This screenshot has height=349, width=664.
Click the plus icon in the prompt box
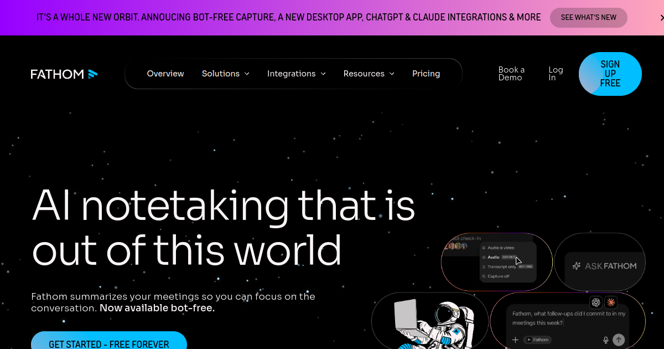515,340
